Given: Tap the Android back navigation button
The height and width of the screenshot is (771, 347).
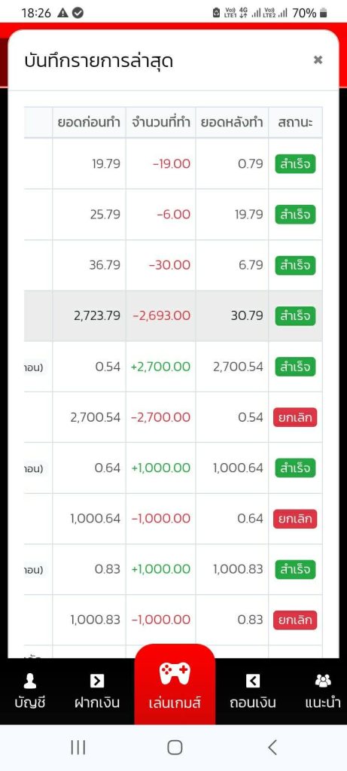Looking at the screenshot, I should click(272, 748).
